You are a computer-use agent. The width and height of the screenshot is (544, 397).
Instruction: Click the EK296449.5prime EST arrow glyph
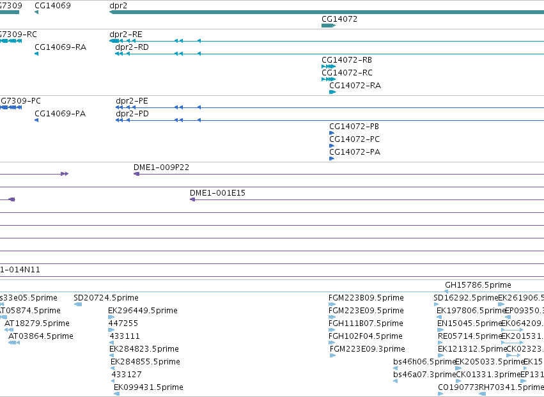point(111,317)
